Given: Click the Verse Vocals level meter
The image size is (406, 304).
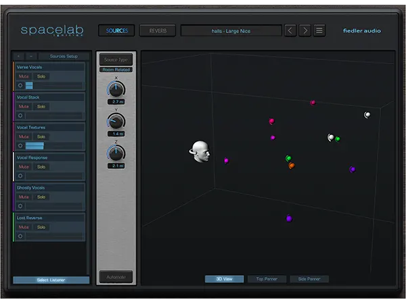Looking at the screenshot, I should (x=54, y=85).
